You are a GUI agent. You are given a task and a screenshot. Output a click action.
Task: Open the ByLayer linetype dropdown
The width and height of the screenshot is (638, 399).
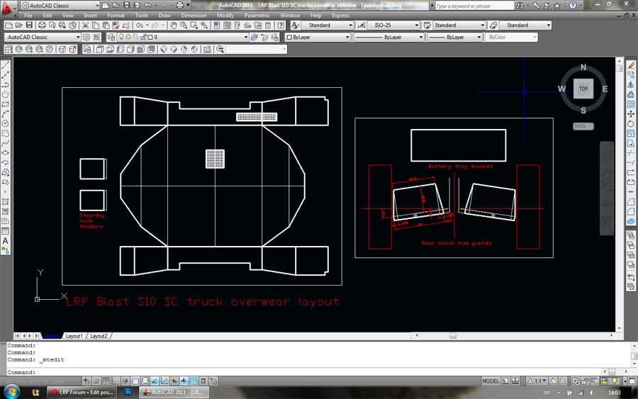[x=420, y=37]
